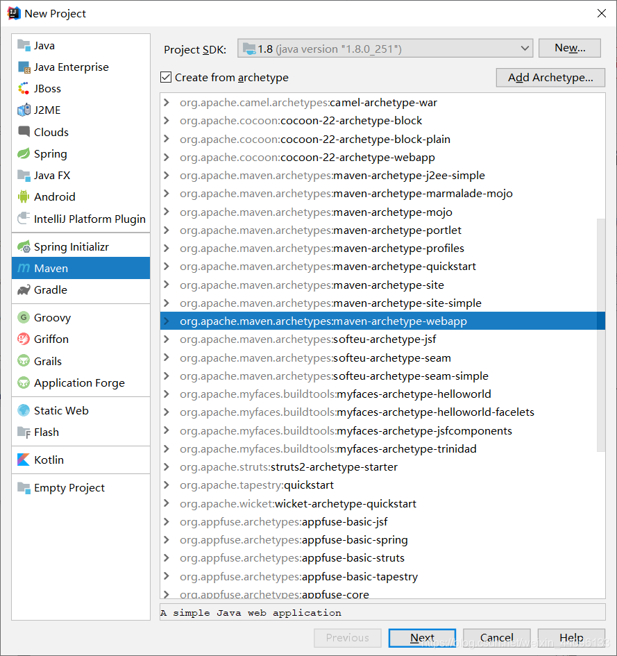Select the Gradle project type label
This screenshot has width=617, height=656.
coord(51,290)
